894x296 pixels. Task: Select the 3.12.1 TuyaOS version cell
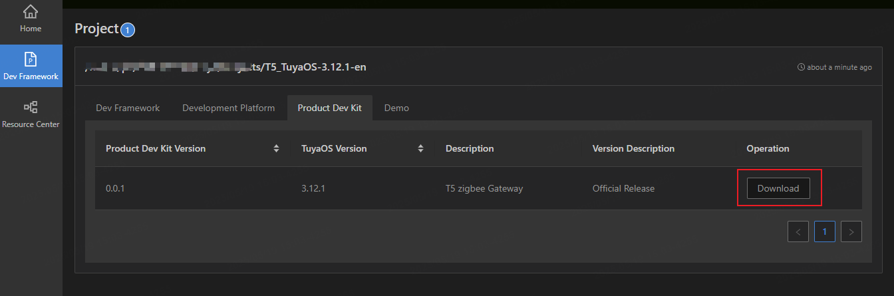313,188
